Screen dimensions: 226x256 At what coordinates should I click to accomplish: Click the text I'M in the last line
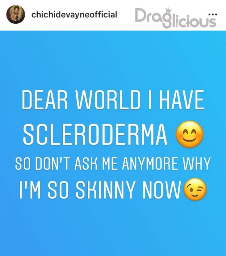pos(30,189)
